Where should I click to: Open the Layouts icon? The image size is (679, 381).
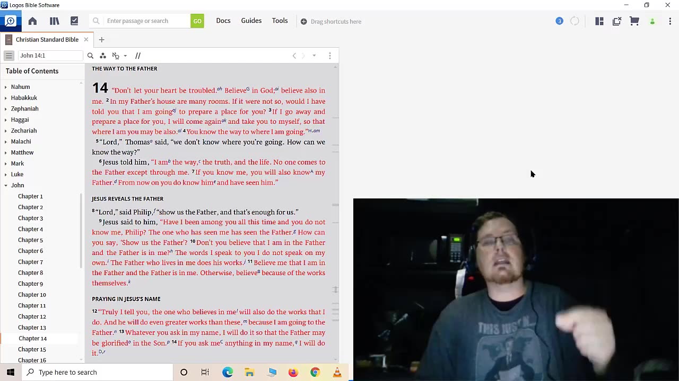pyautogui.click(x=599, y=21)
